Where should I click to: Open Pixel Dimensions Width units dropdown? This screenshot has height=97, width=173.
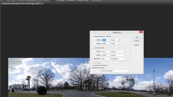click(x=115, y=40)
